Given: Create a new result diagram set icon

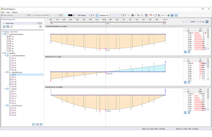Looking at the screenshot, I should 4,26.
